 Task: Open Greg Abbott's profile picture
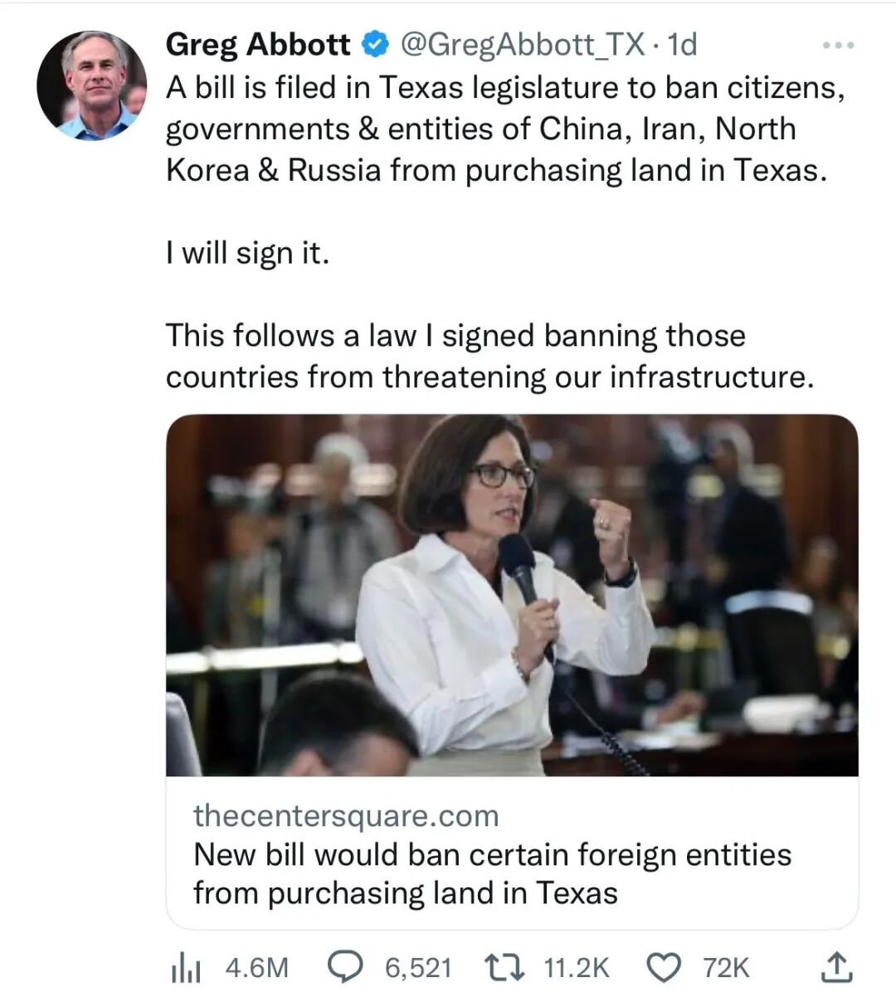click(x=92, y=85)
